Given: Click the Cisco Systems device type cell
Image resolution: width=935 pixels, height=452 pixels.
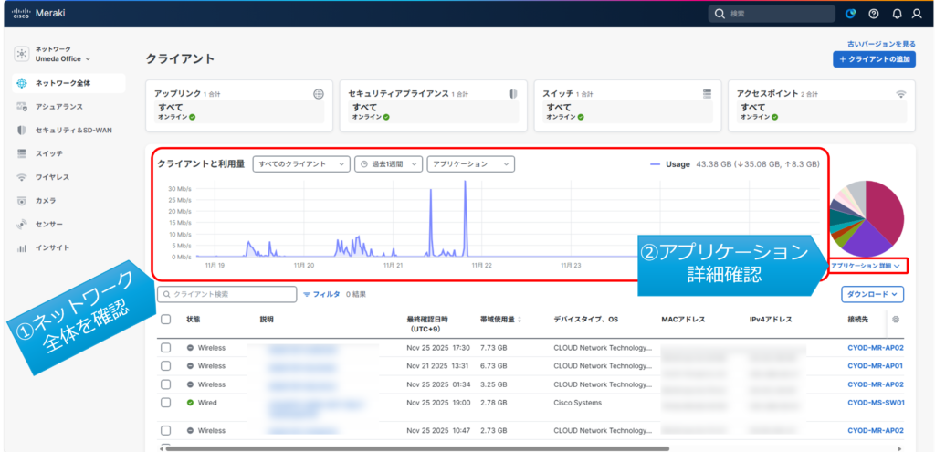Looking at the screenshot, I should pos(577,403).
